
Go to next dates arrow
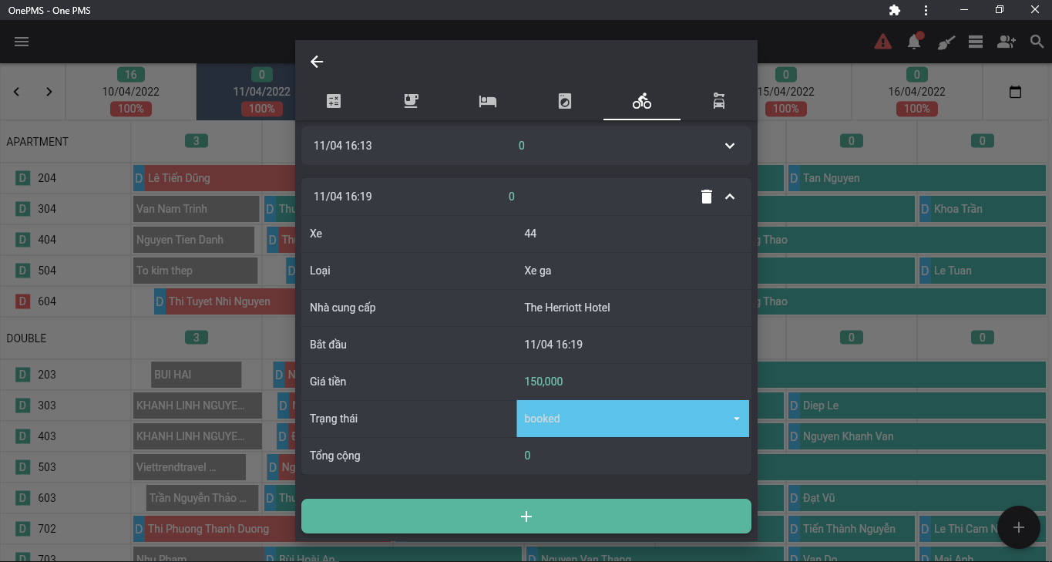(49, 92)
